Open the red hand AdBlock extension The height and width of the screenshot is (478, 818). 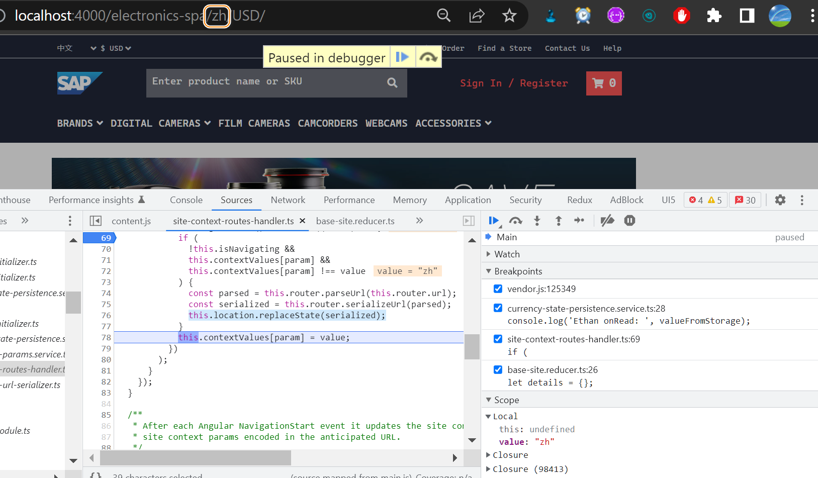681,16
